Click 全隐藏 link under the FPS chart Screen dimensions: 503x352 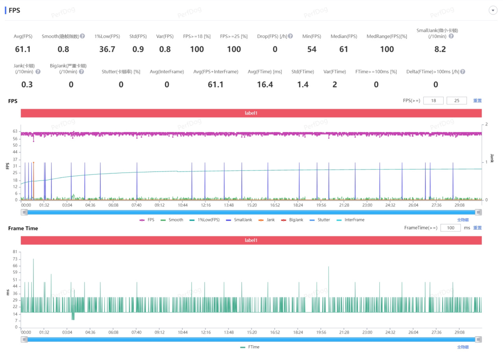pyautogui.click(x=463, y=220)
